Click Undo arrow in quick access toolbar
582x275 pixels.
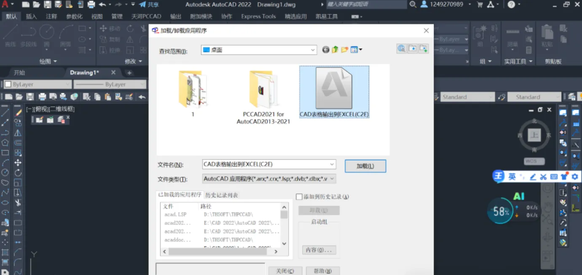point(102,5)
